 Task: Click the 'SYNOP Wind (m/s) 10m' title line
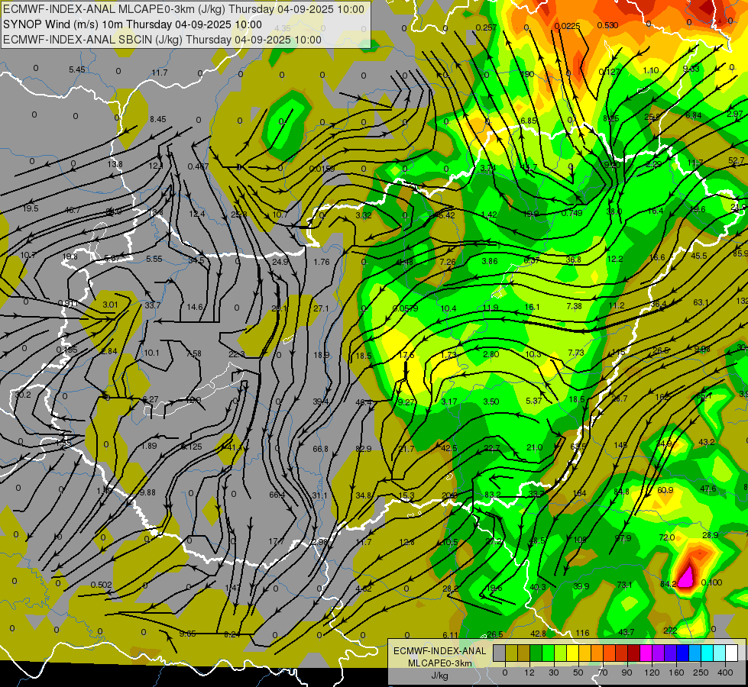(x=133, y=24)
